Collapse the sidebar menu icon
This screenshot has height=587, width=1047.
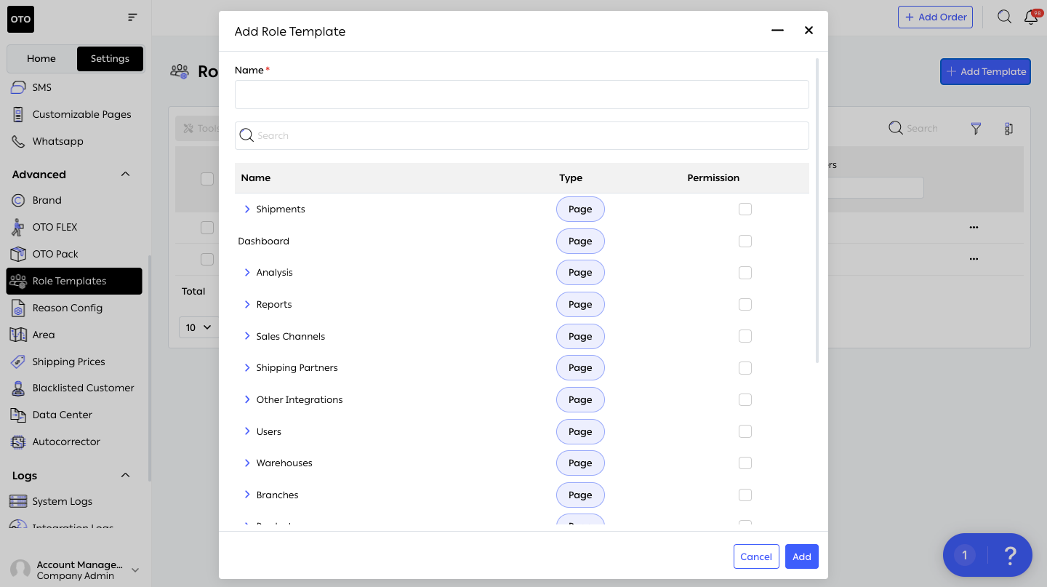point(132,17)
